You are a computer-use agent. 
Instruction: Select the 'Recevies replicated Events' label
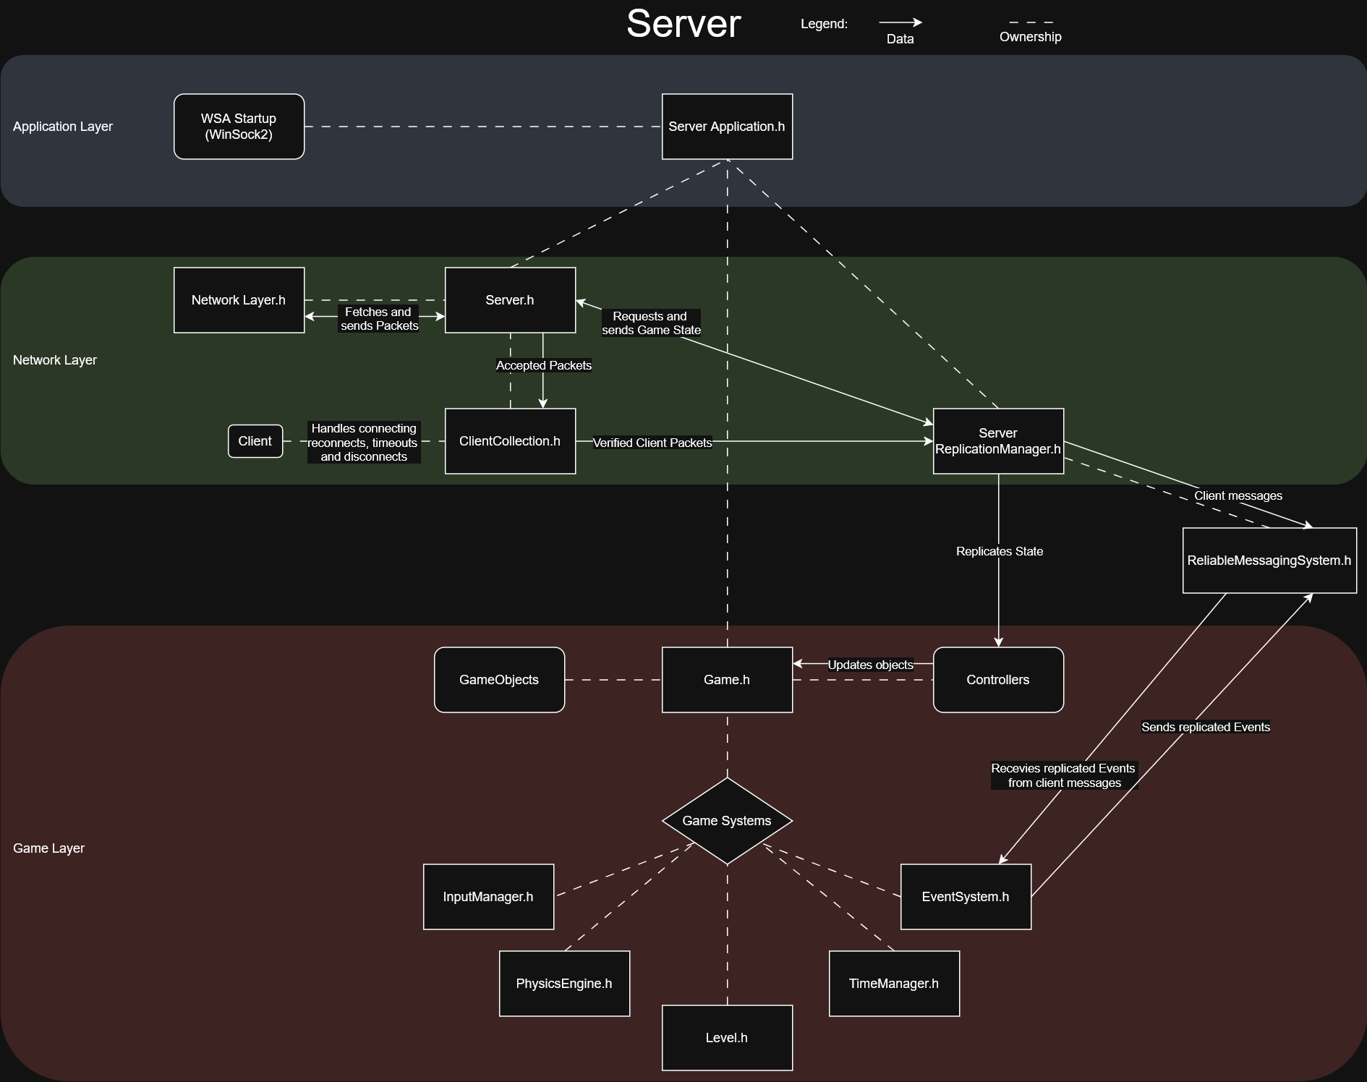(x=1064, y=775)
